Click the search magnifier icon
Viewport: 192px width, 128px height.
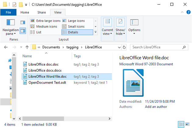(x=184, y=47)
